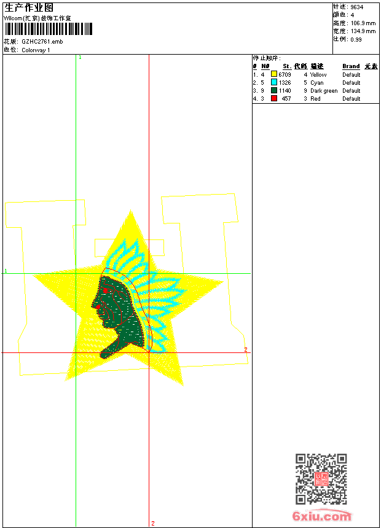Select 'Default' brand in the Red row
Viewport: 381px width, 528px height.
tap(352, 99)
